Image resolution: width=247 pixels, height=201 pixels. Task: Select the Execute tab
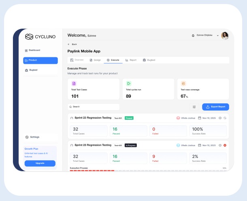click(113, 60)
